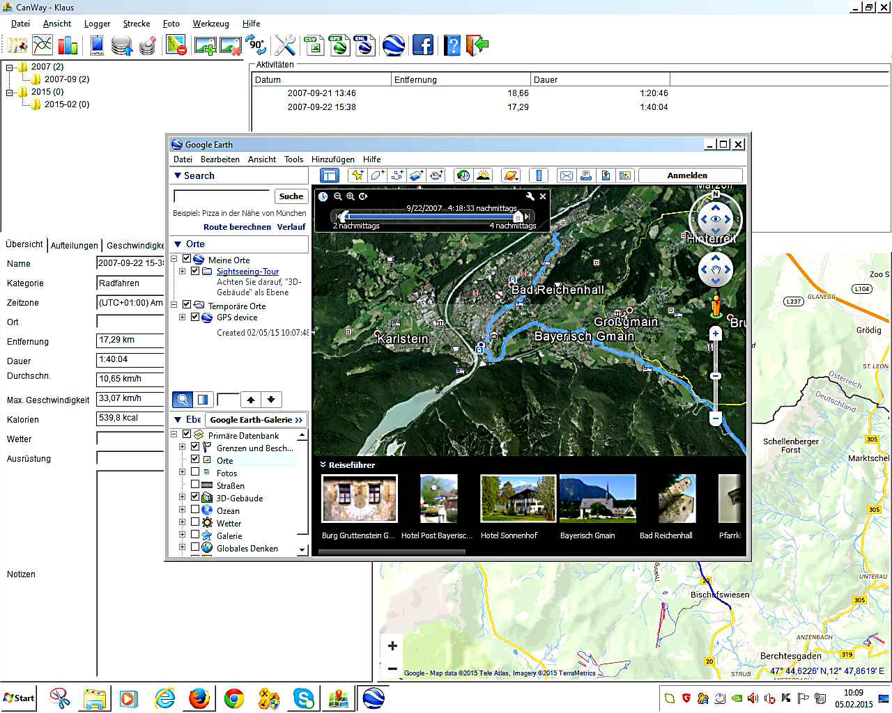892x713 pixels.
Task: Open the Sightseeing-Tour link
Action: click(247, 272)
